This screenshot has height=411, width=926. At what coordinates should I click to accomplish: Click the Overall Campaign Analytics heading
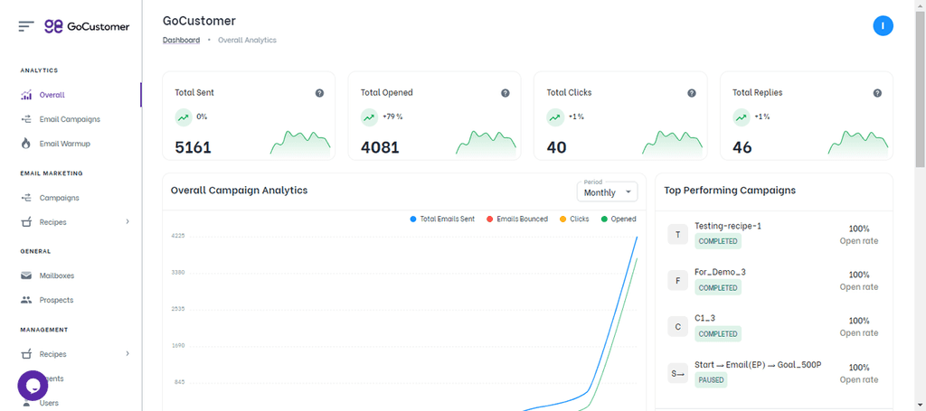(239, 191)
